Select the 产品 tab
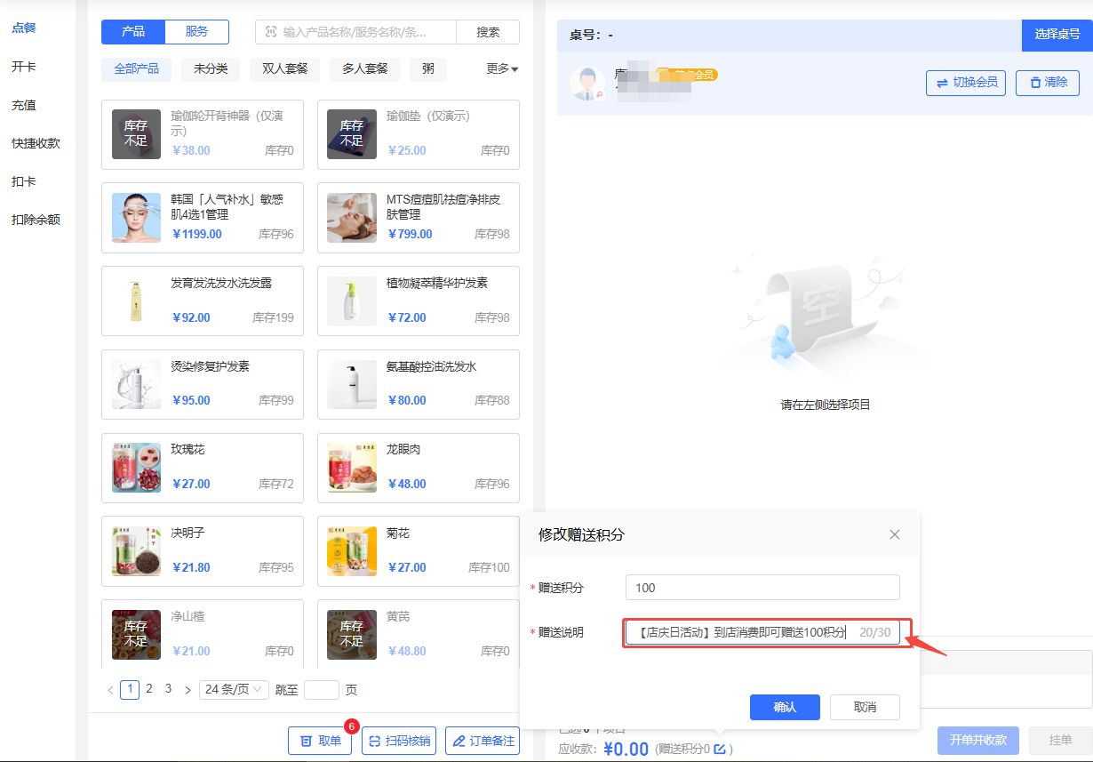Screen dimensions: 1093x762 pyautogui.click(x=133, y=32)
